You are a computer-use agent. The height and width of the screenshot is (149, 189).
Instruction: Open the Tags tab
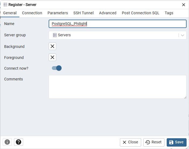point(169,13)
